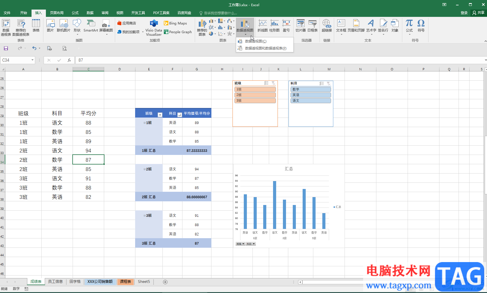
Task: Insert a Slicer
Action: 301,26
